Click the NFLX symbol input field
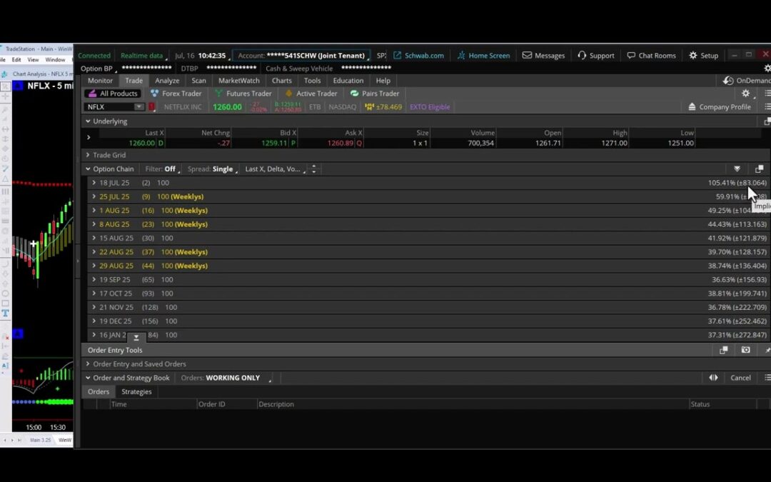This screenshot has height=482, width=771. pos(109,106)
